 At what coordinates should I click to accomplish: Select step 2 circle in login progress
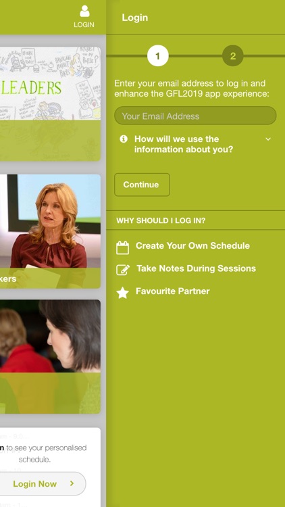pyautogui.click(x=232, y=56)
